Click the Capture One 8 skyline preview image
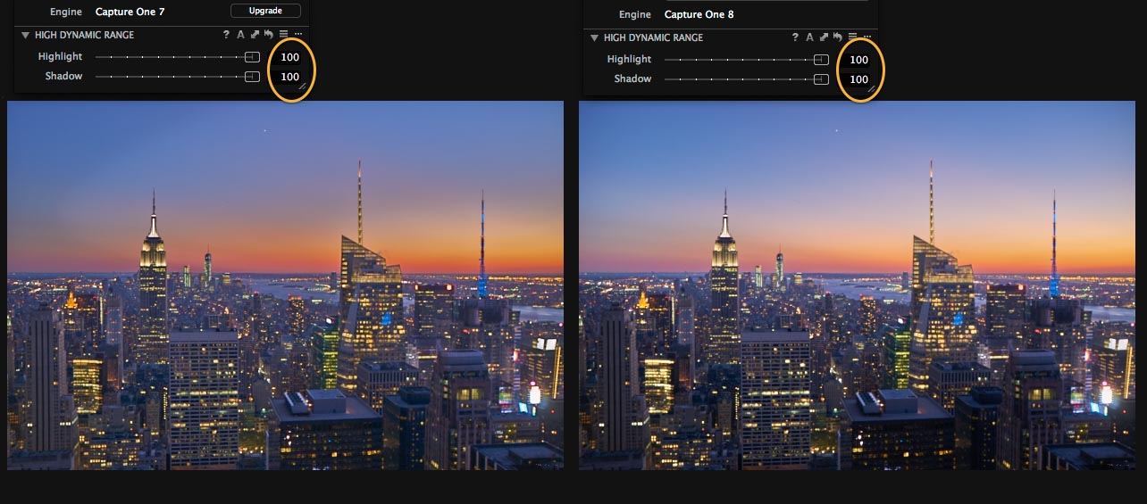 tap(858, 285)
